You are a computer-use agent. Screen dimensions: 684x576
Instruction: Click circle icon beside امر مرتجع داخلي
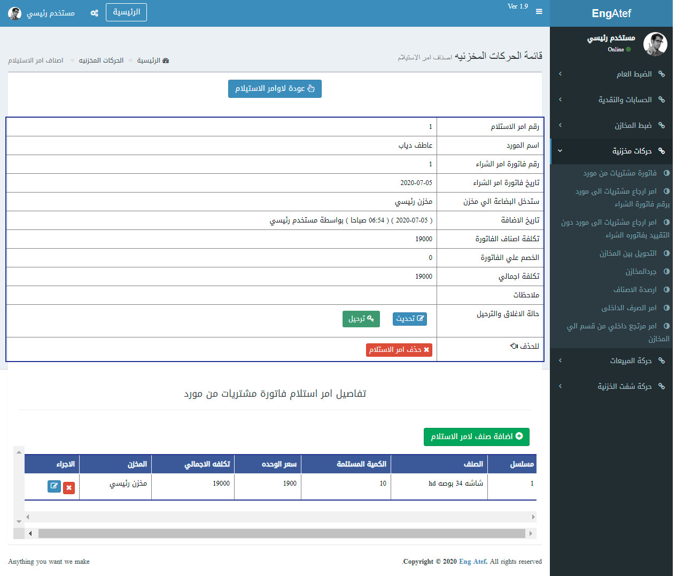click(x=666, y=326)
